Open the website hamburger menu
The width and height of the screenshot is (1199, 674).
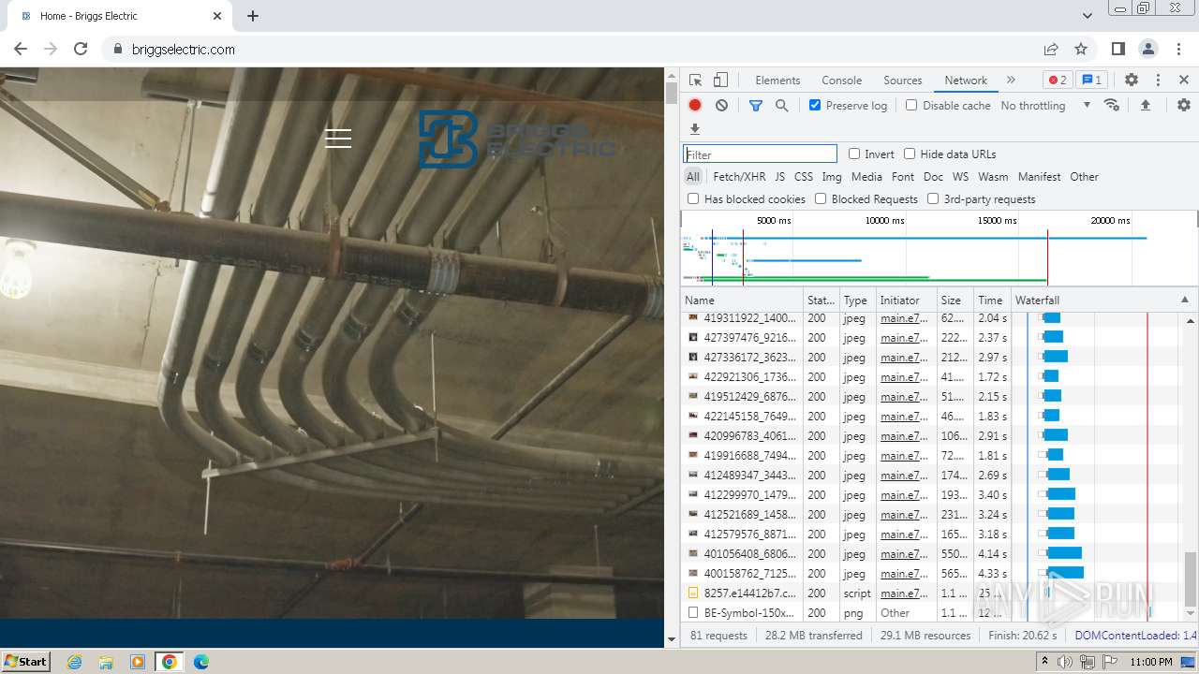click(x=338, y=139)
